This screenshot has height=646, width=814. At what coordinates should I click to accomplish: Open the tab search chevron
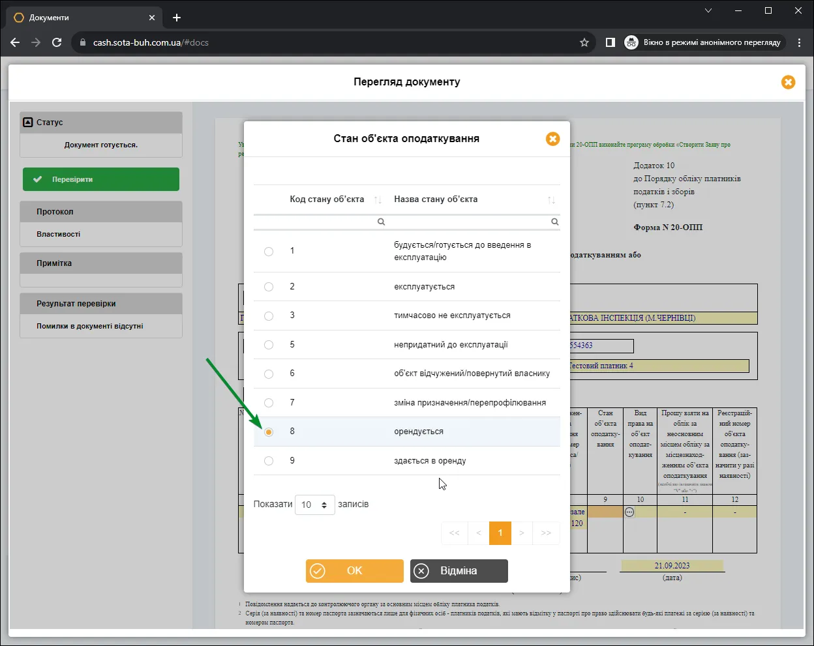click(x=708, y=10)
